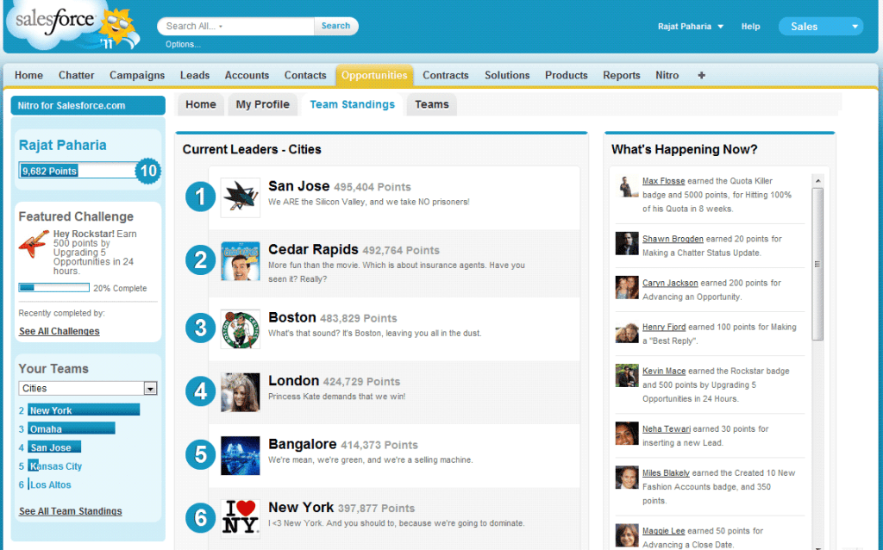This screenshot has height=550, width=883.
Task: Click the I Love NY team logo
Action: (241, 518)
